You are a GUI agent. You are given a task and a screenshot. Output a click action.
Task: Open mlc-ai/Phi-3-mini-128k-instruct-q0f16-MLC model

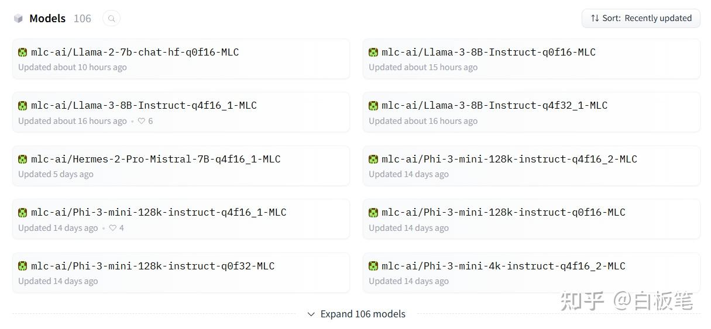(503, 213)
